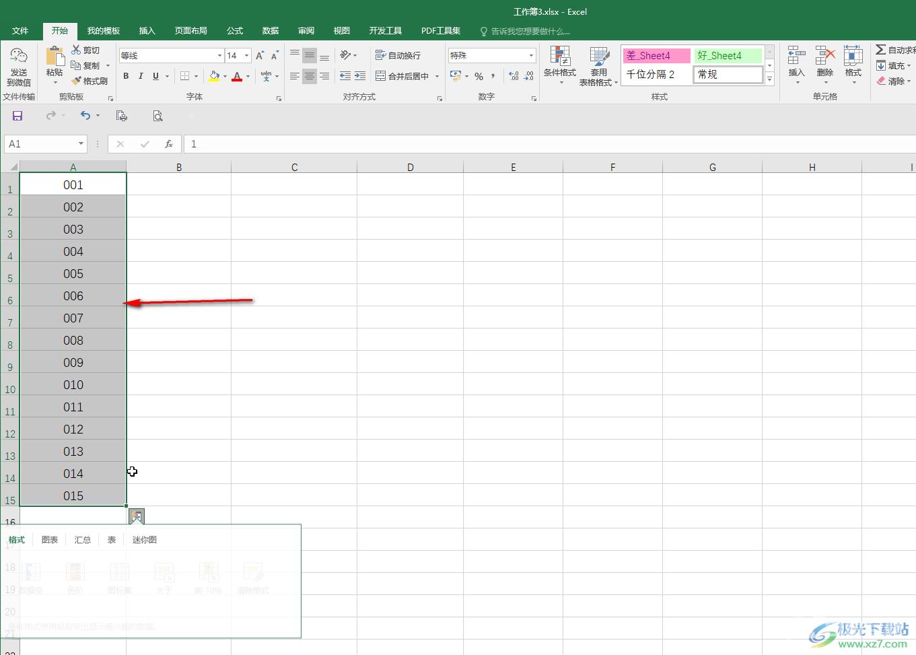The height and width of the screenshot is (655, 916).
Task: Send the file to WeChat (发送到微信)
Action: pos(19,67)
